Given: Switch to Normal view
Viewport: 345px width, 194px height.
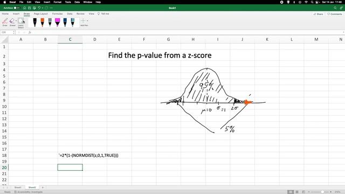Looking at the screenshot, I should (291, 192).
